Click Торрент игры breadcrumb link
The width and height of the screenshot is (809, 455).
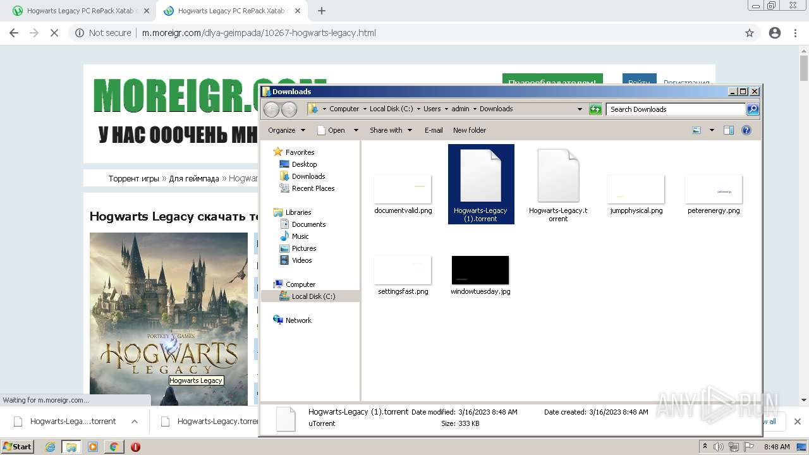click(133, 179)
